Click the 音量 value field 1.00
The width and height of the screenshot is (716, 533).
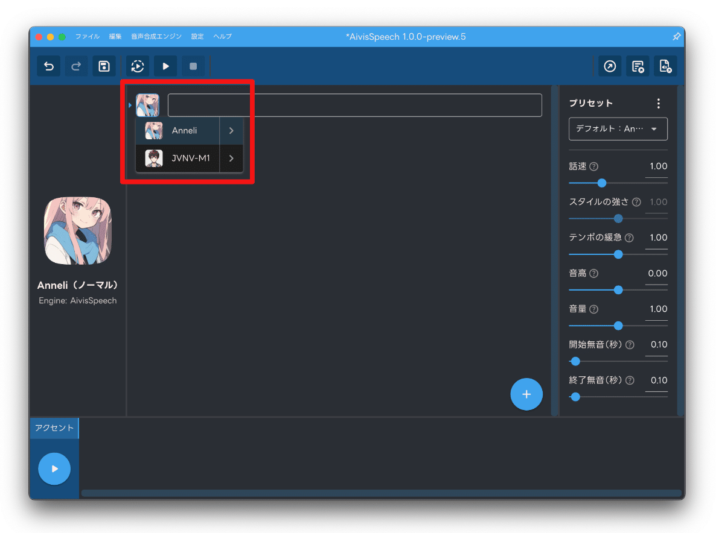657,309
